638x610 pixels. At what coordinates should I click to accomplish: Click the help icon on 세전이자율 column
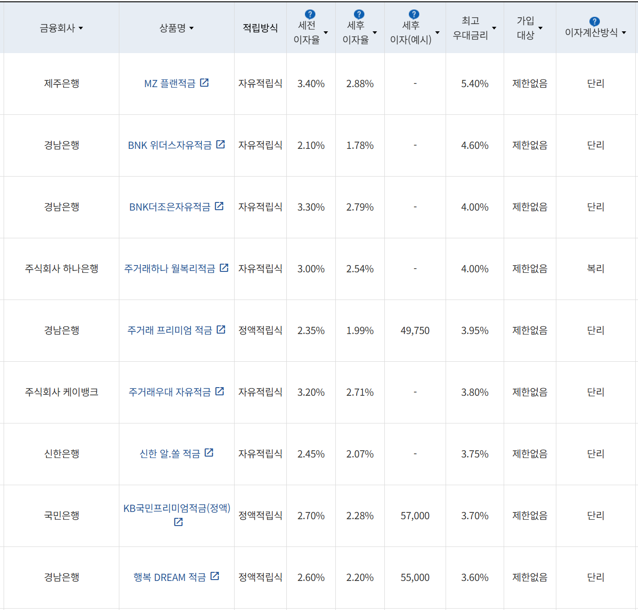click(x=309, y=14)
